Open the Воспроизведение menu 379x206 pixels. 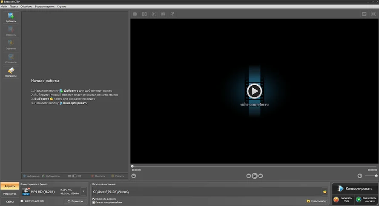(45, 7)
